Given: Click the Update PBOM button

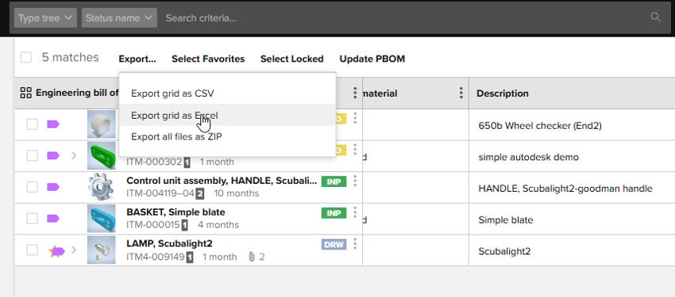Looking at the screenshot, I should pyautogui.click(x=372, y=59).
